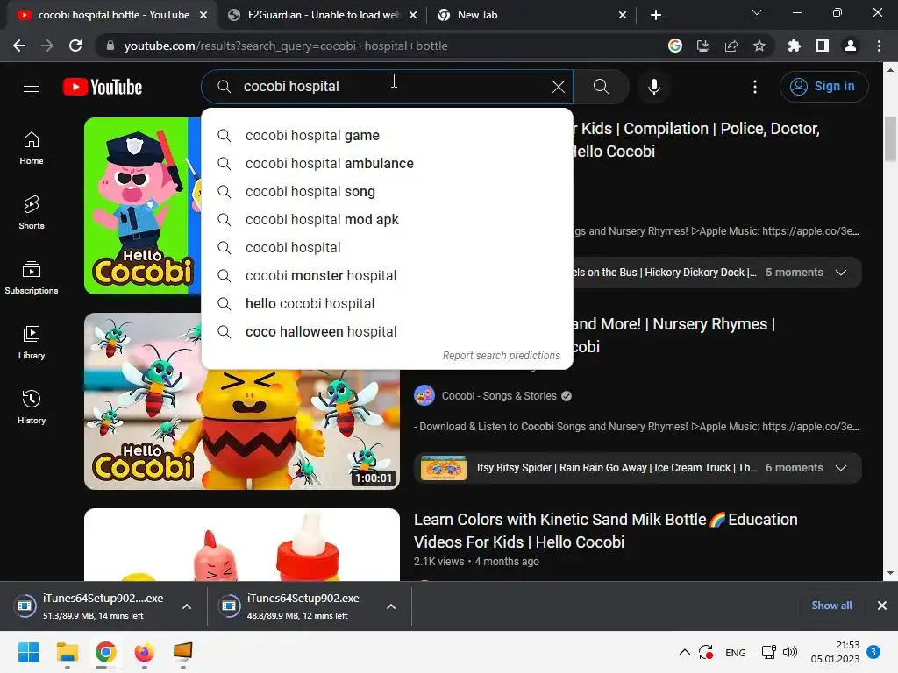The width and height of the screenshot is (898, 673).
Task: Open the Hello Cocobi police thumbnail
Action: 143,206
